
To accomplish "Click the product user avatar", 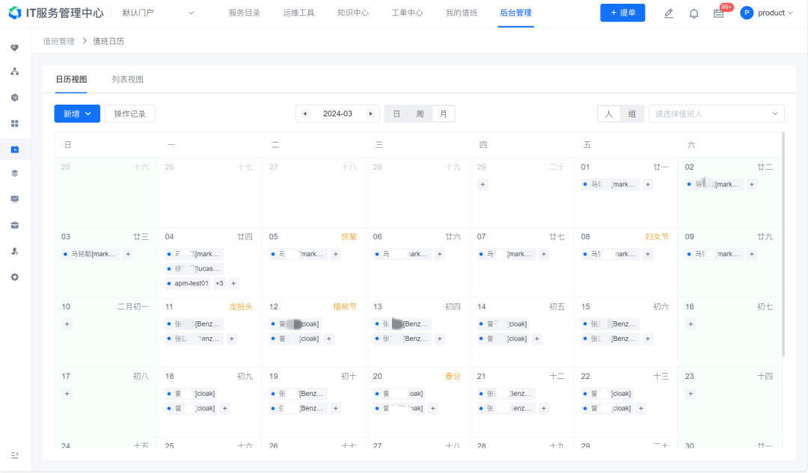I will 747,13.
